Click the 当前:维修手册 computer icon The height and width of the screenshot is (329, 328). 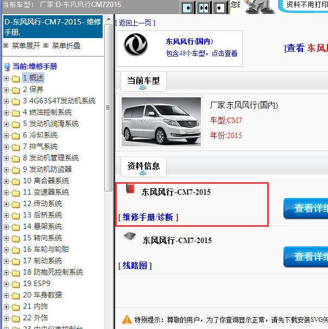7,67
